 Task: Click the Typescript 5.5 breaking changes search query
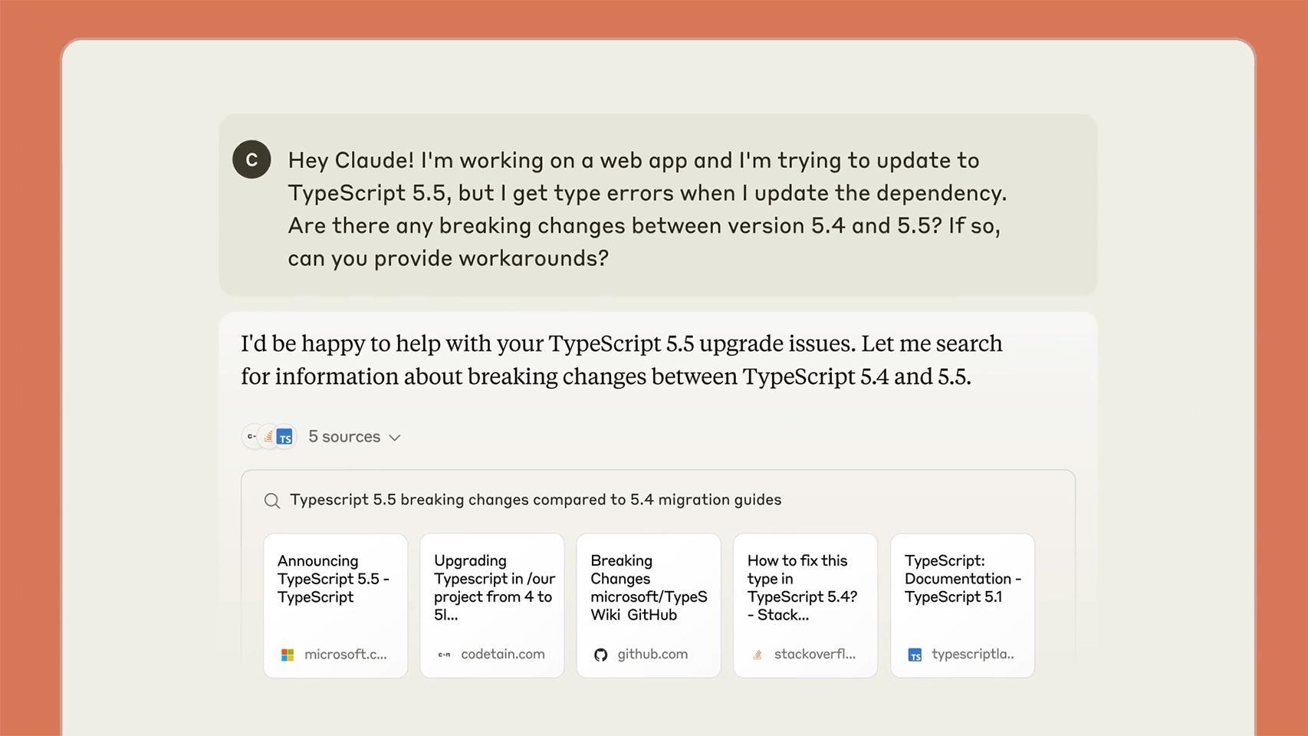point(535,500)
